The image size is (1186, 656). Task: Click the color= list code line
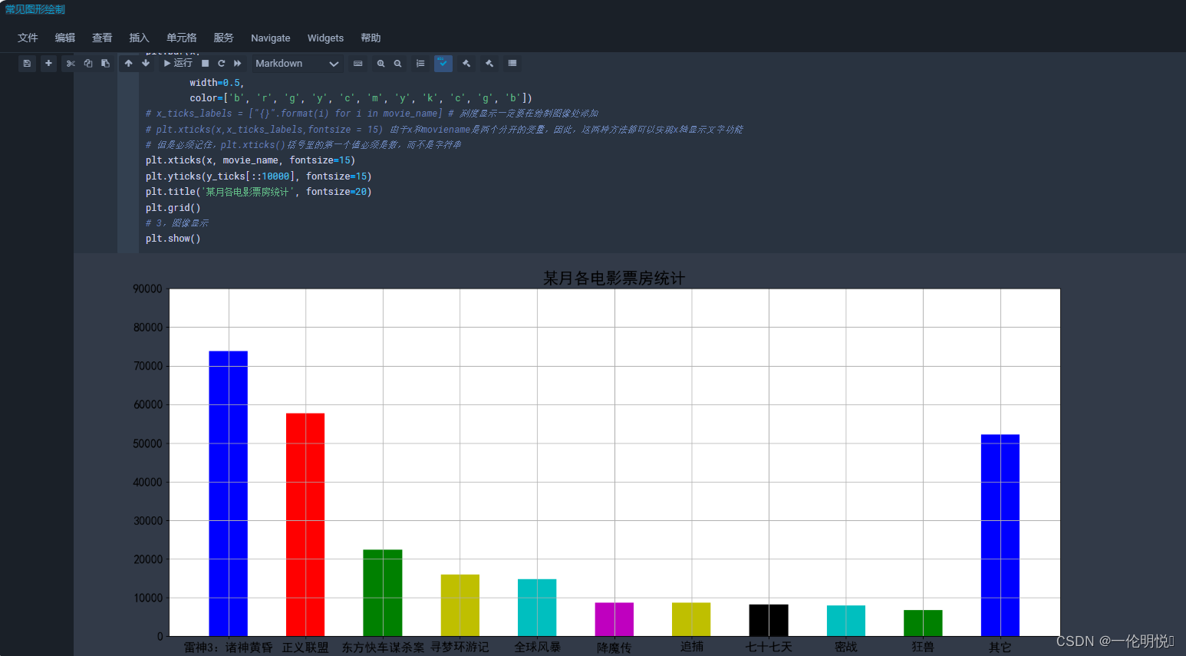point(361,98)
